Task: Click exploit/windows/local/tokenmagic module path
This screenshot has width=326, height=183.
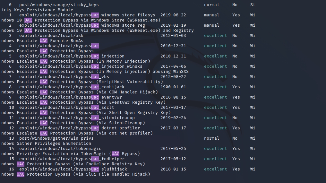Action: click(x=60, y=149)
